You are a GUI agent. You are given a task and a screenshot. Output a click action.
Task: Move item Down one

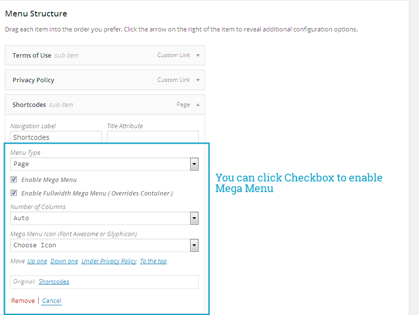tap(64, 261)
